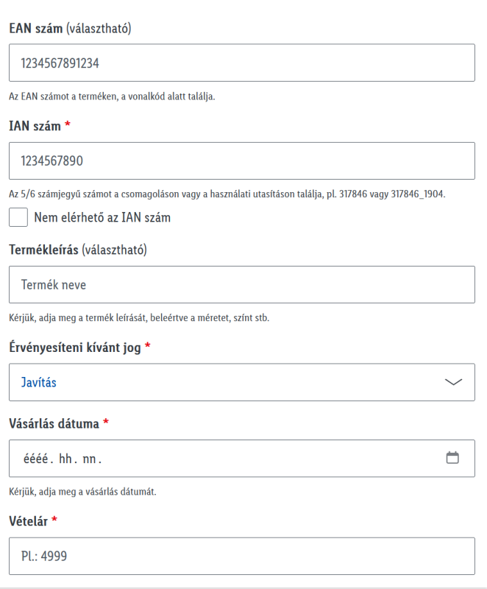Open the Érvényesíteni kívánt jog dropdown
The height and width of the screenshot is (589, 487).
pyautogui.click(x=242, y=382)
